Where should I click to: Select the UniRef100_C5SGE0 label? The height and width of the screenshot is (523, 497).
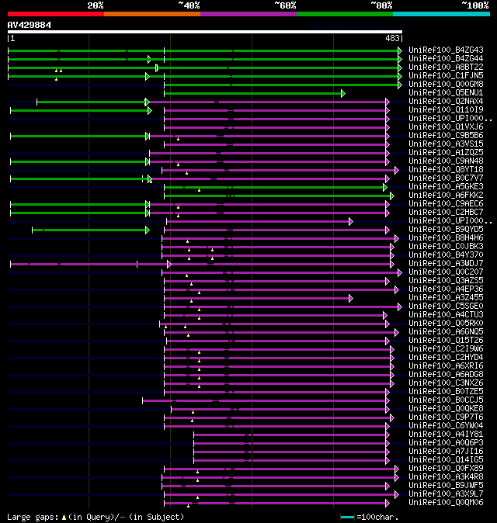coord(446,307)
